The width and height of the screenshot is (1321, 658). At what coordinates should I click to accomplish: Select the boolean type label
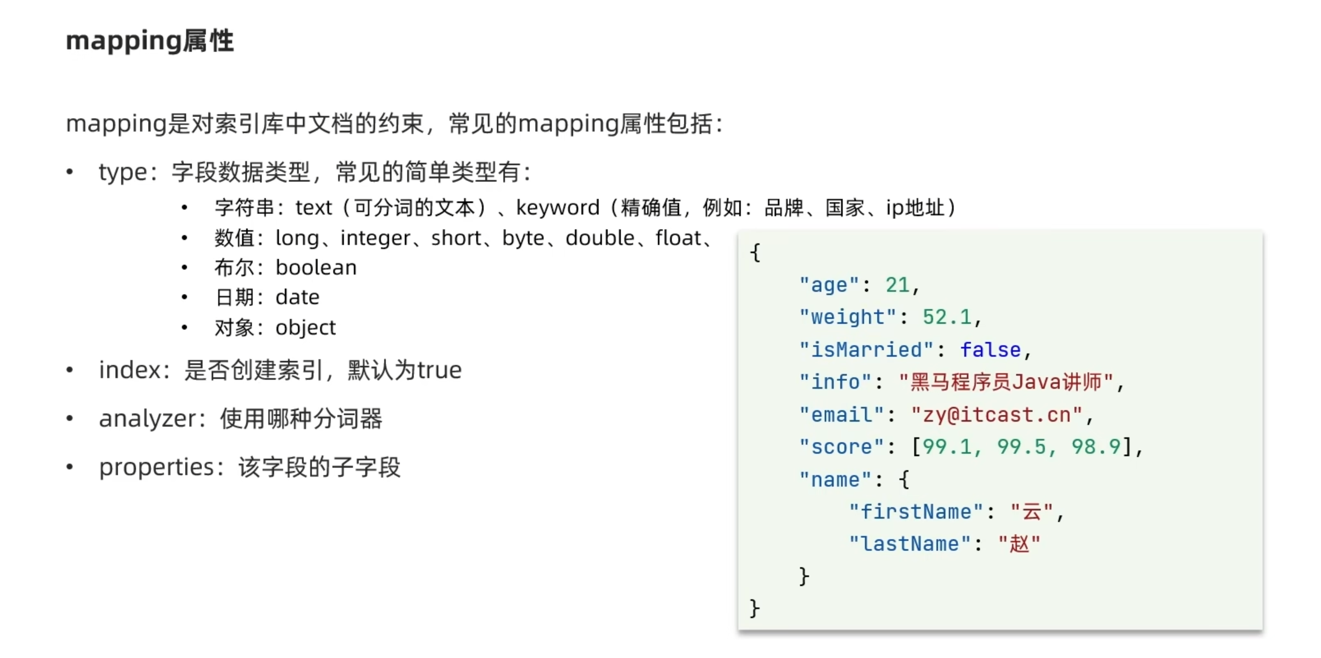click(x=316, y=267)
